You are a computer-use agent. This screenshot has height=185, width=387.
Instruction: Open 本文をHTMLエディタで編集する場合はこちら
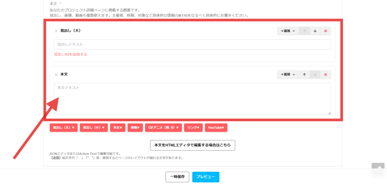click(x=192, y=145)
